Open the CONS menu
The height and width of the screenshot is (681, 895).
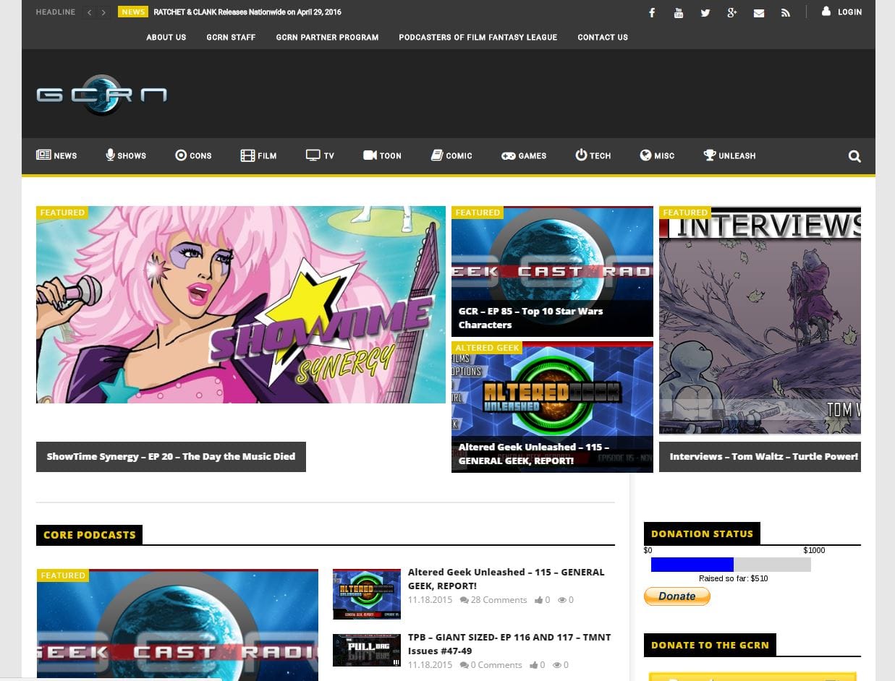pos(193,155)
